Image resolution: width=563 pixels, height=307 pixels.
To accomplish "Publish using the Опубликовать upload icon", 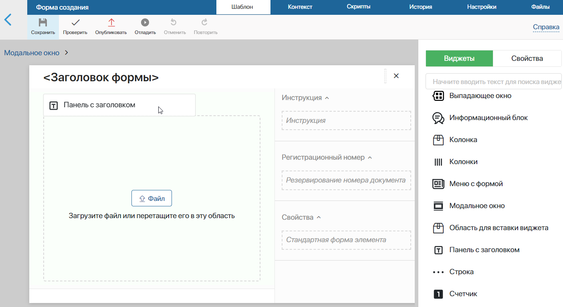I will point(111,22).
